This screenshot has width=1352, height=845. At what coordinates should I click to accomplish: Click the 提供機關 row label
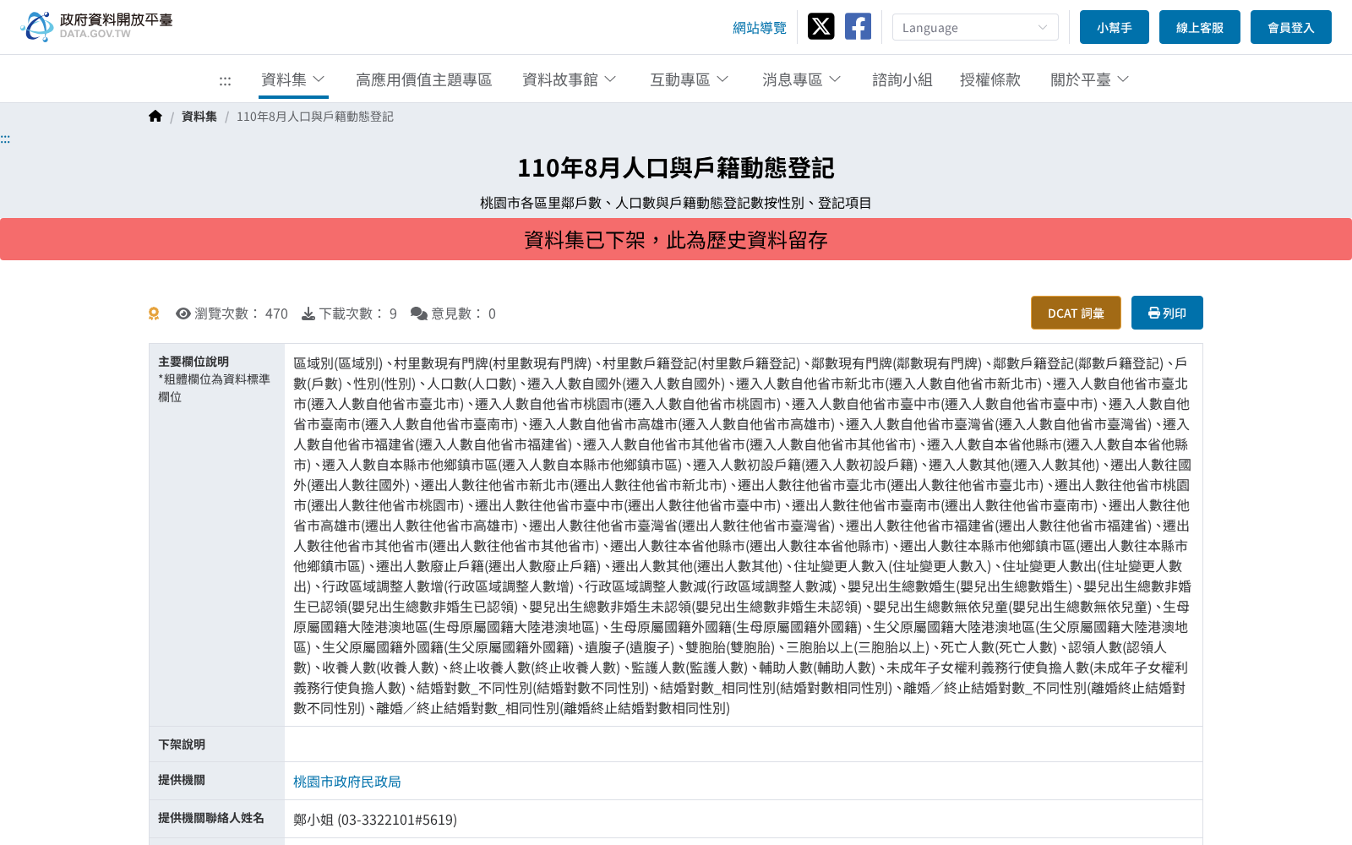pos(182,780)
